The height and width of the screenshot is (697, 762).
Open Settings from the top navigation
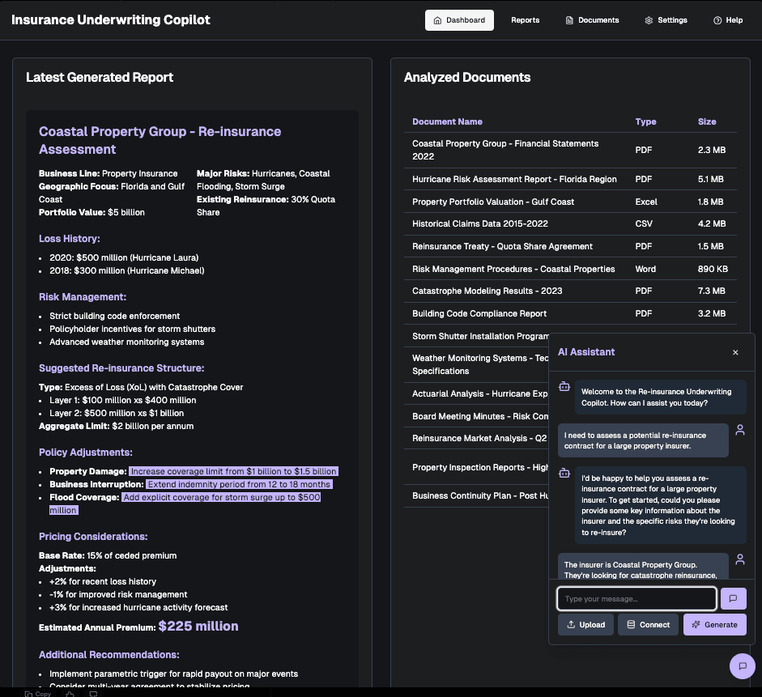coord(666,20)
